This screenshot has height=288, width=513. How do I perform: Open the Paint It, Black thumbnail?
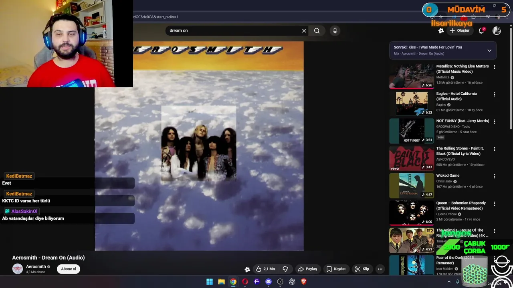412,158
